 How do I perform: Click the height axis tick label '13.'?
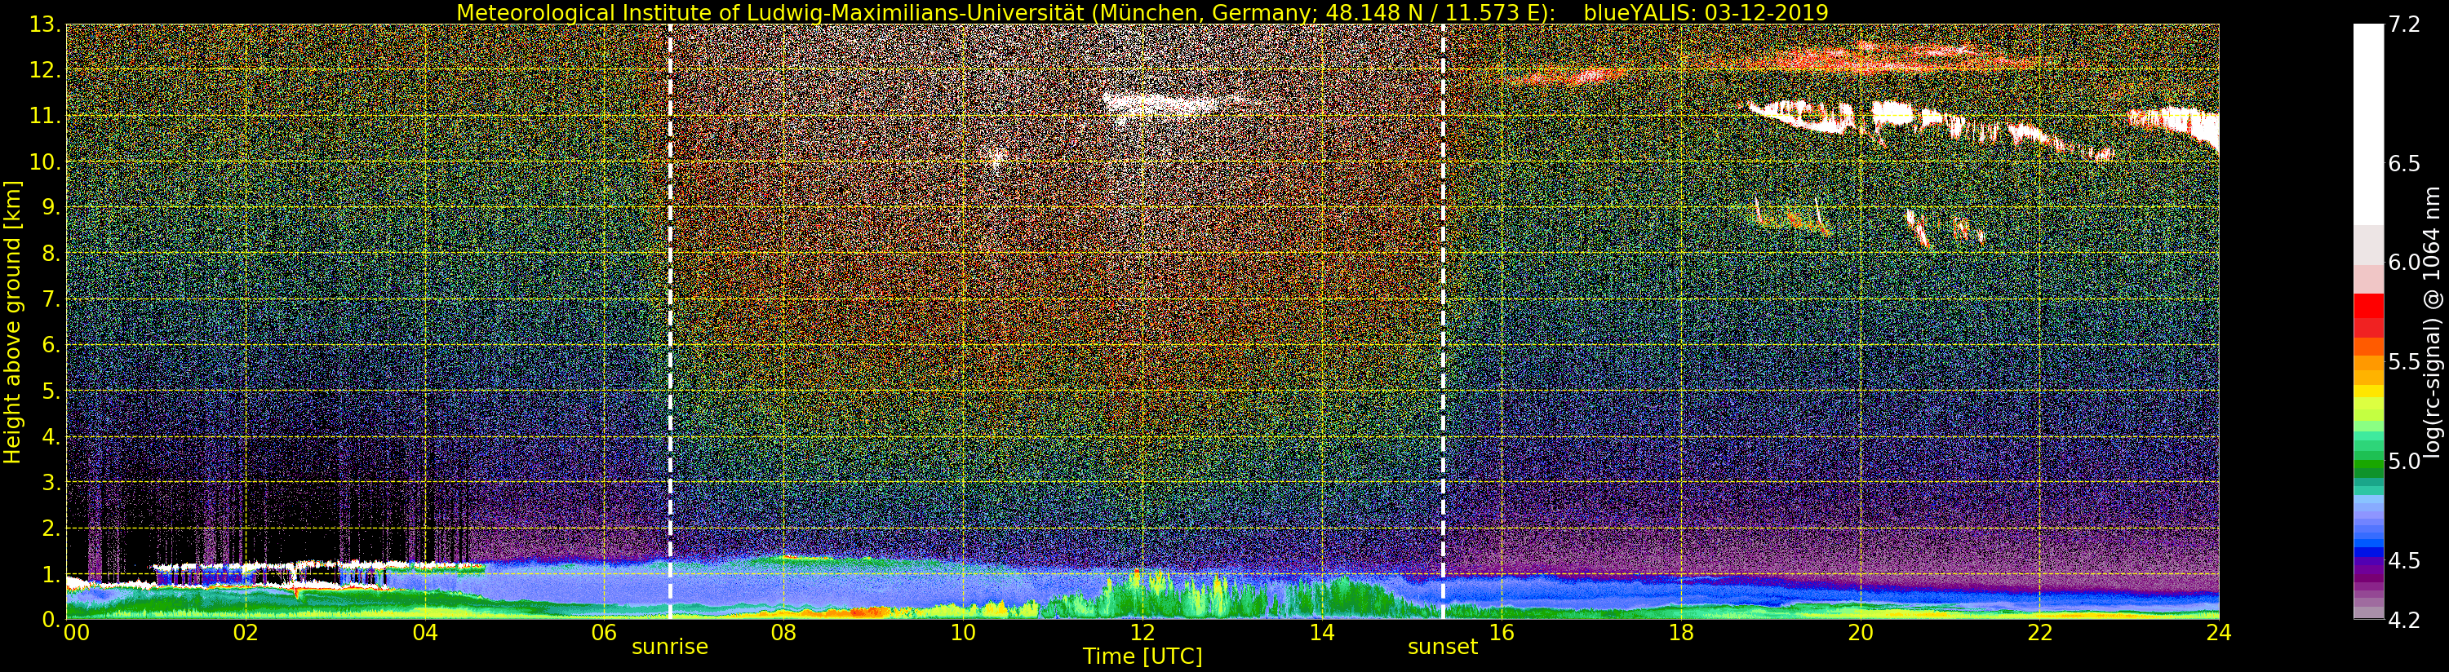click(x=44, y=25)
